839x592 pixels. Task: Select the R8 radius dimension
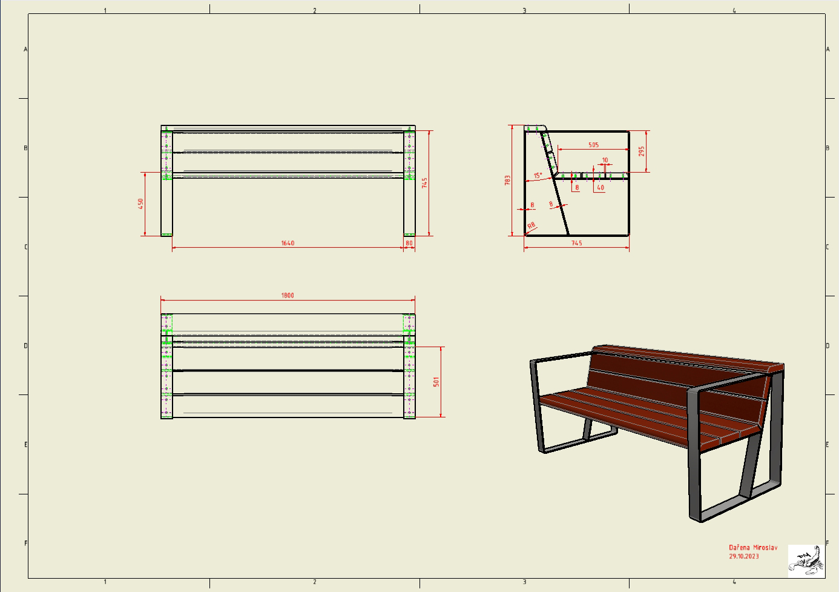pyautogui.click(x=531, y=226)
